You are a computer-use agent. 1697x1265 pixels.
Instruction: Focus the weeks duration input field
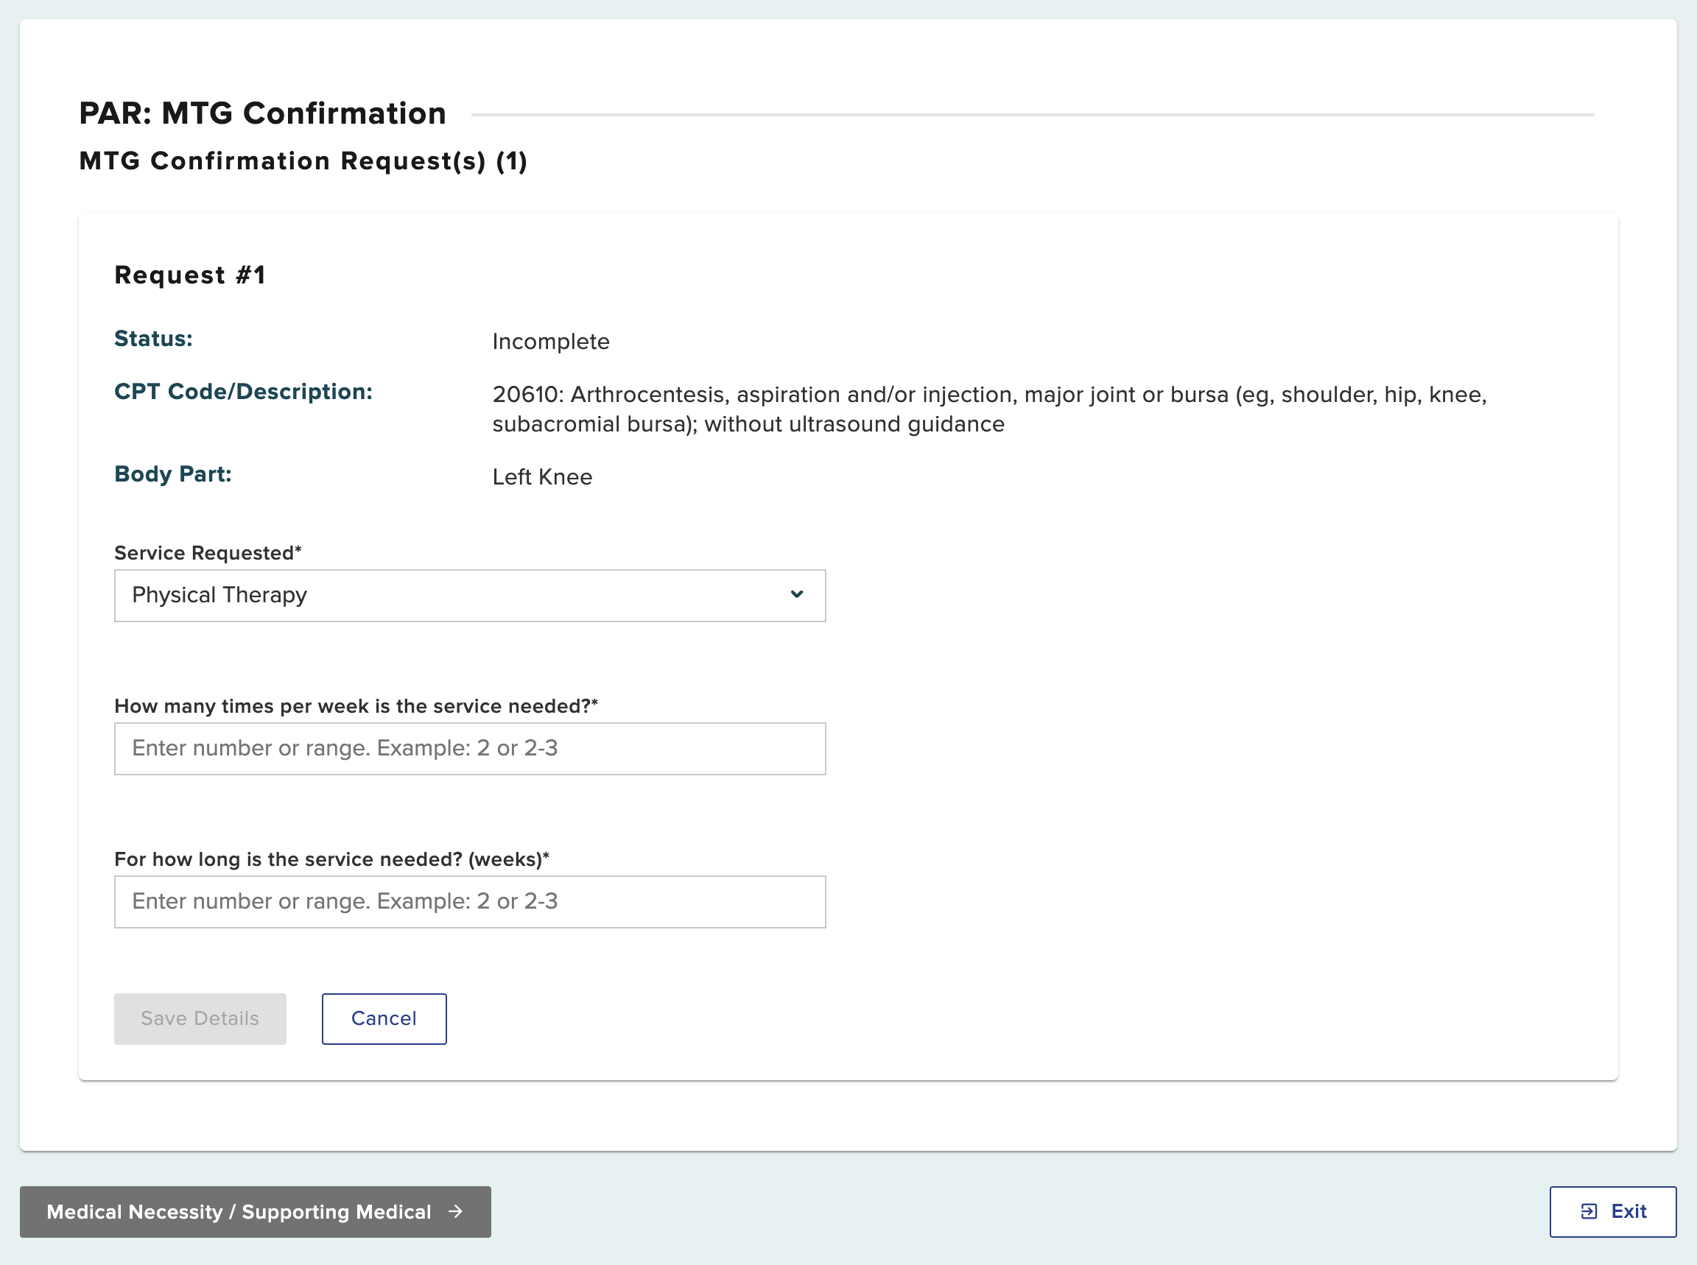pyautogui.click(x=469, y=901)
